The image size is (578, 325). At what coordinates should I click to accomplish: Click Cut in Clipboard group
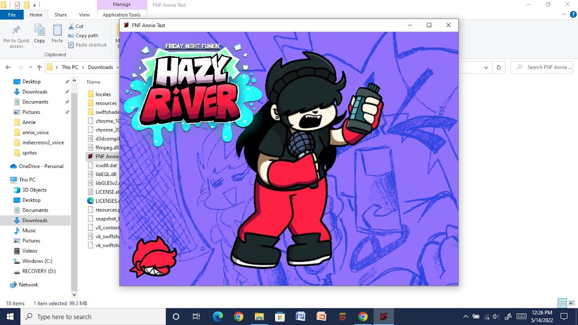76,26
